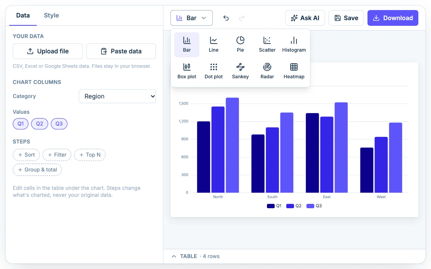
Task: Click the Upload file button
Action: (x=48, y=51)
